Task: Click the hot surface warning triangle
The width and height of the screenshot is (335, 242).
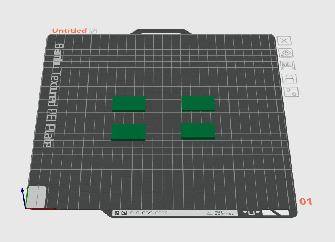Action: tap(210, 213)
